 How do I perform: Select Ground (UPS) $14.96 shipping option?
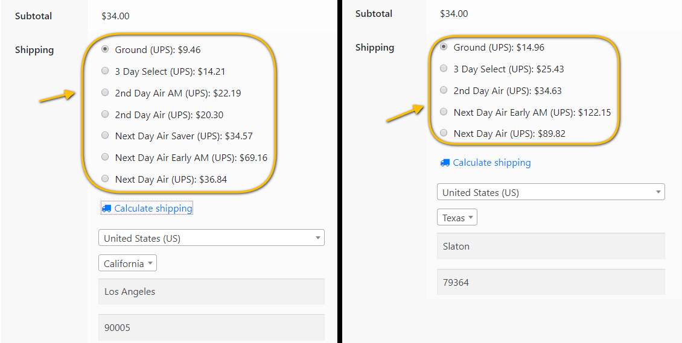[444, 47]
